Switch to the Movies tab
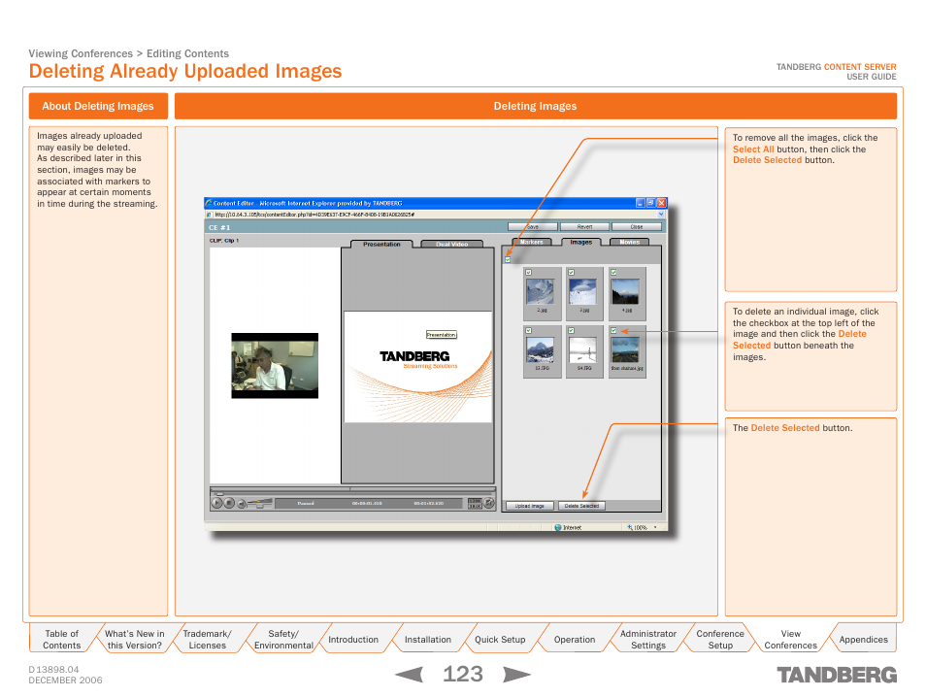Viewport: 926px width, 697px height. click(630, 242)
